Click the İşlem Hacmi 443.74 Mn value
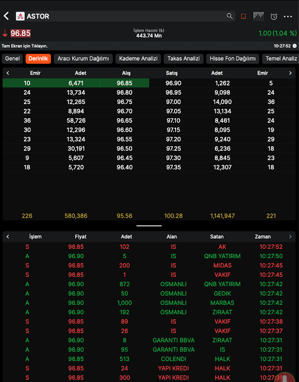 149,35
